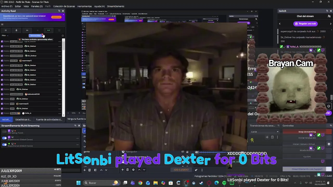Open audio mixer three-dot menu

pos(202,170)
